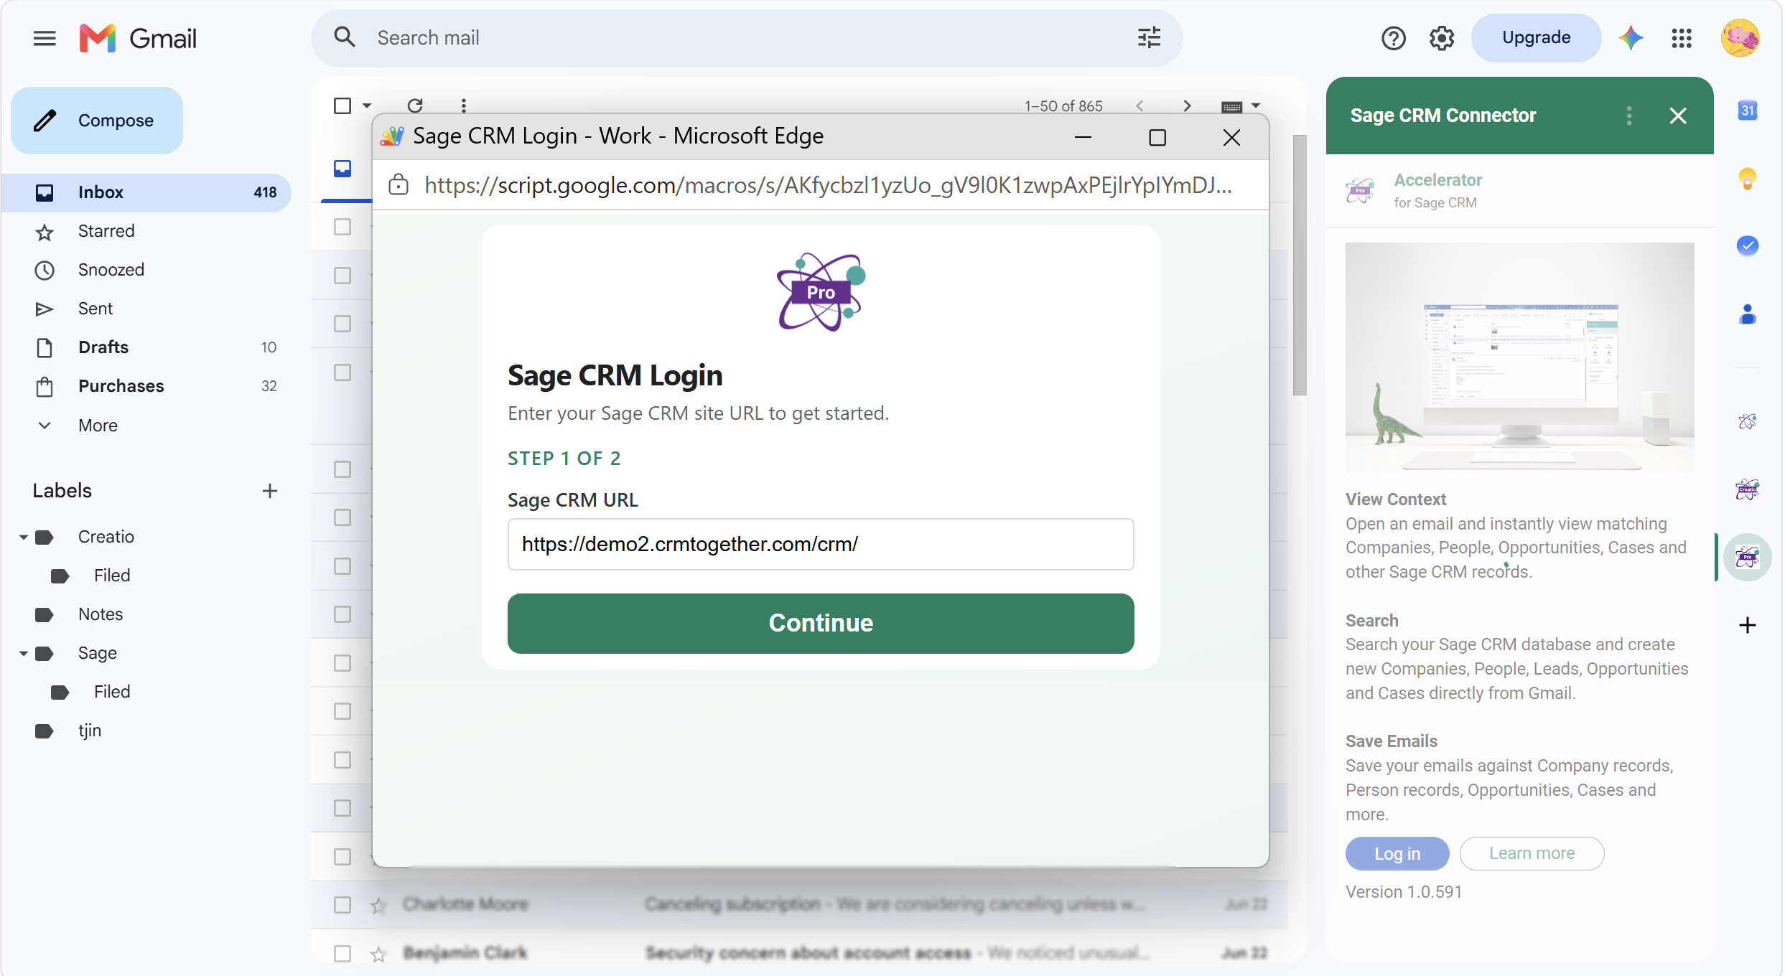Open Gmail main menu hamburger icon
This screenshot has height=976, width=1785.
coord(45,38)
